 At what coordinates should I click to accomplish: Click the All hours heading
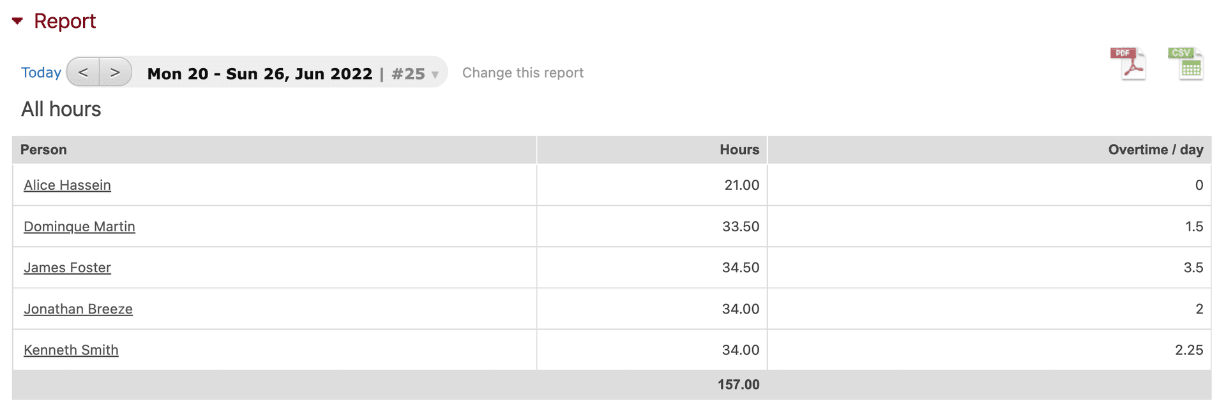click(61, 109)
